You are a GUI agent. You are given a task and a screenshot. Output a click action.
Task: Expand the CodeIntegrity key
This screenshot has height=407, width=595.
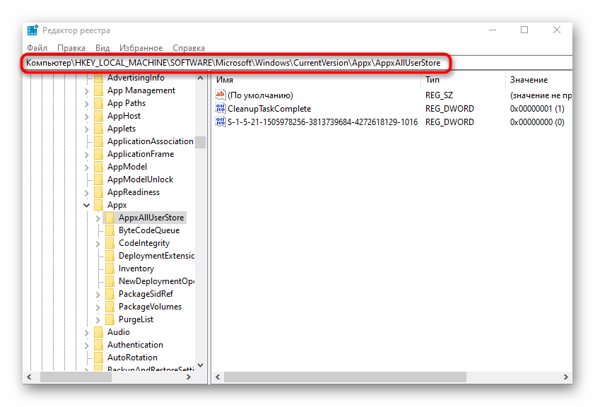[x=98, y=244]
